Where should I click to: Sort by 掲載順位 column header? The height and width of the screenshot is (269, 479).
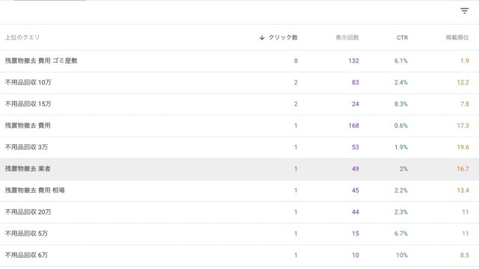[457, 37]
